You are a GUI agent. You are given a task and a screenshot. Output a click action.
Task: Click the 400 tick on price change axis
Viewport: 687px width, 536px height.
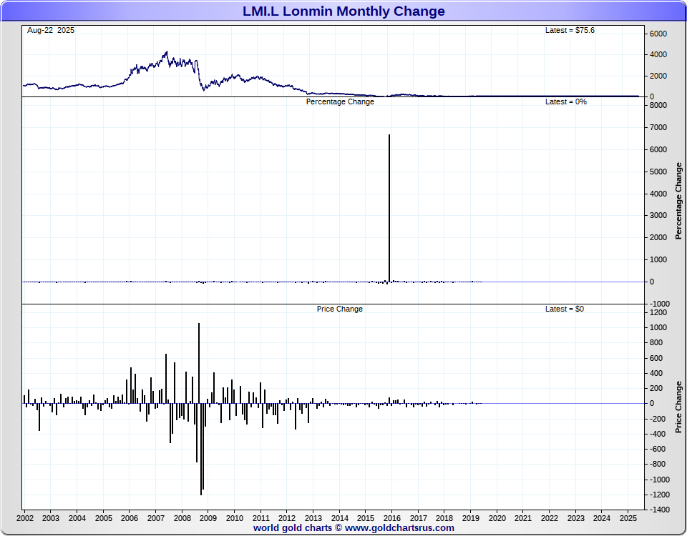pyautogui.click(x=656, y=373)
